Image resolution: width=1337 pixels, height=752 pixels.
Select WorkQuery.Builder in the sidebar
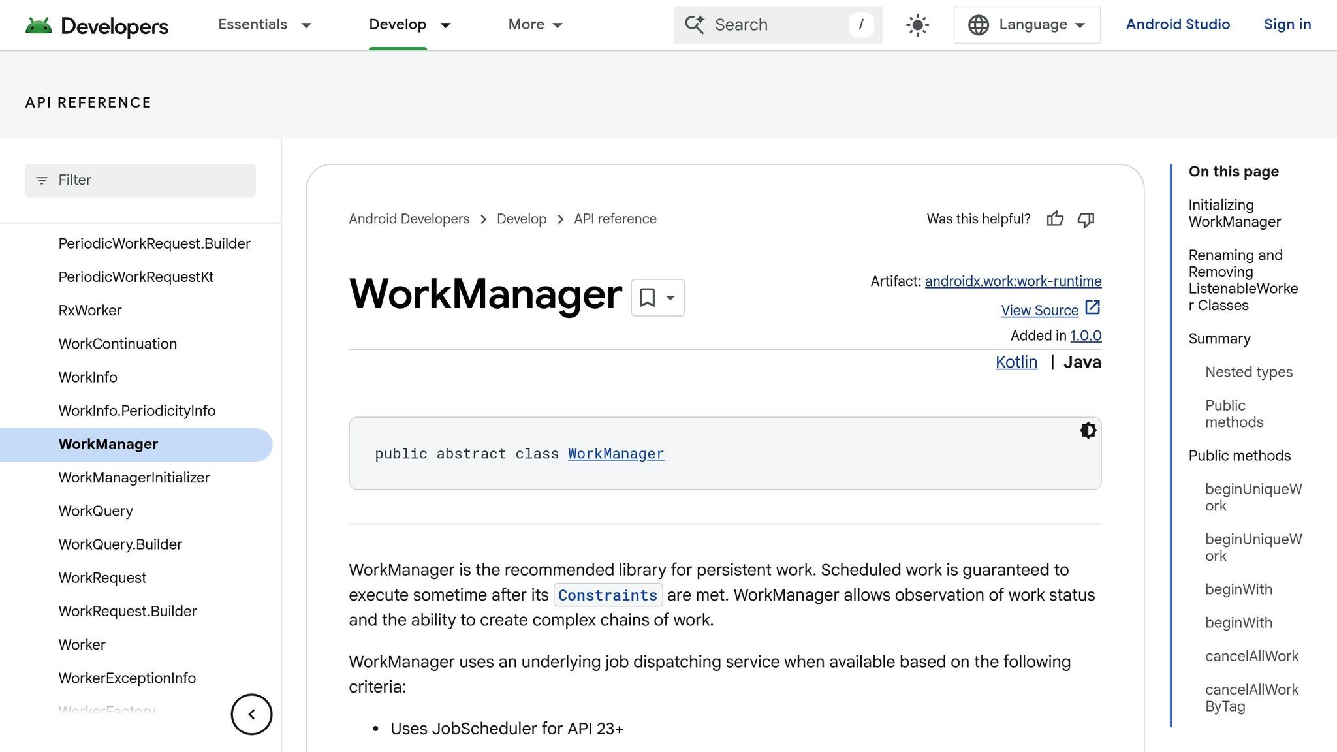(x=120, y=544)
